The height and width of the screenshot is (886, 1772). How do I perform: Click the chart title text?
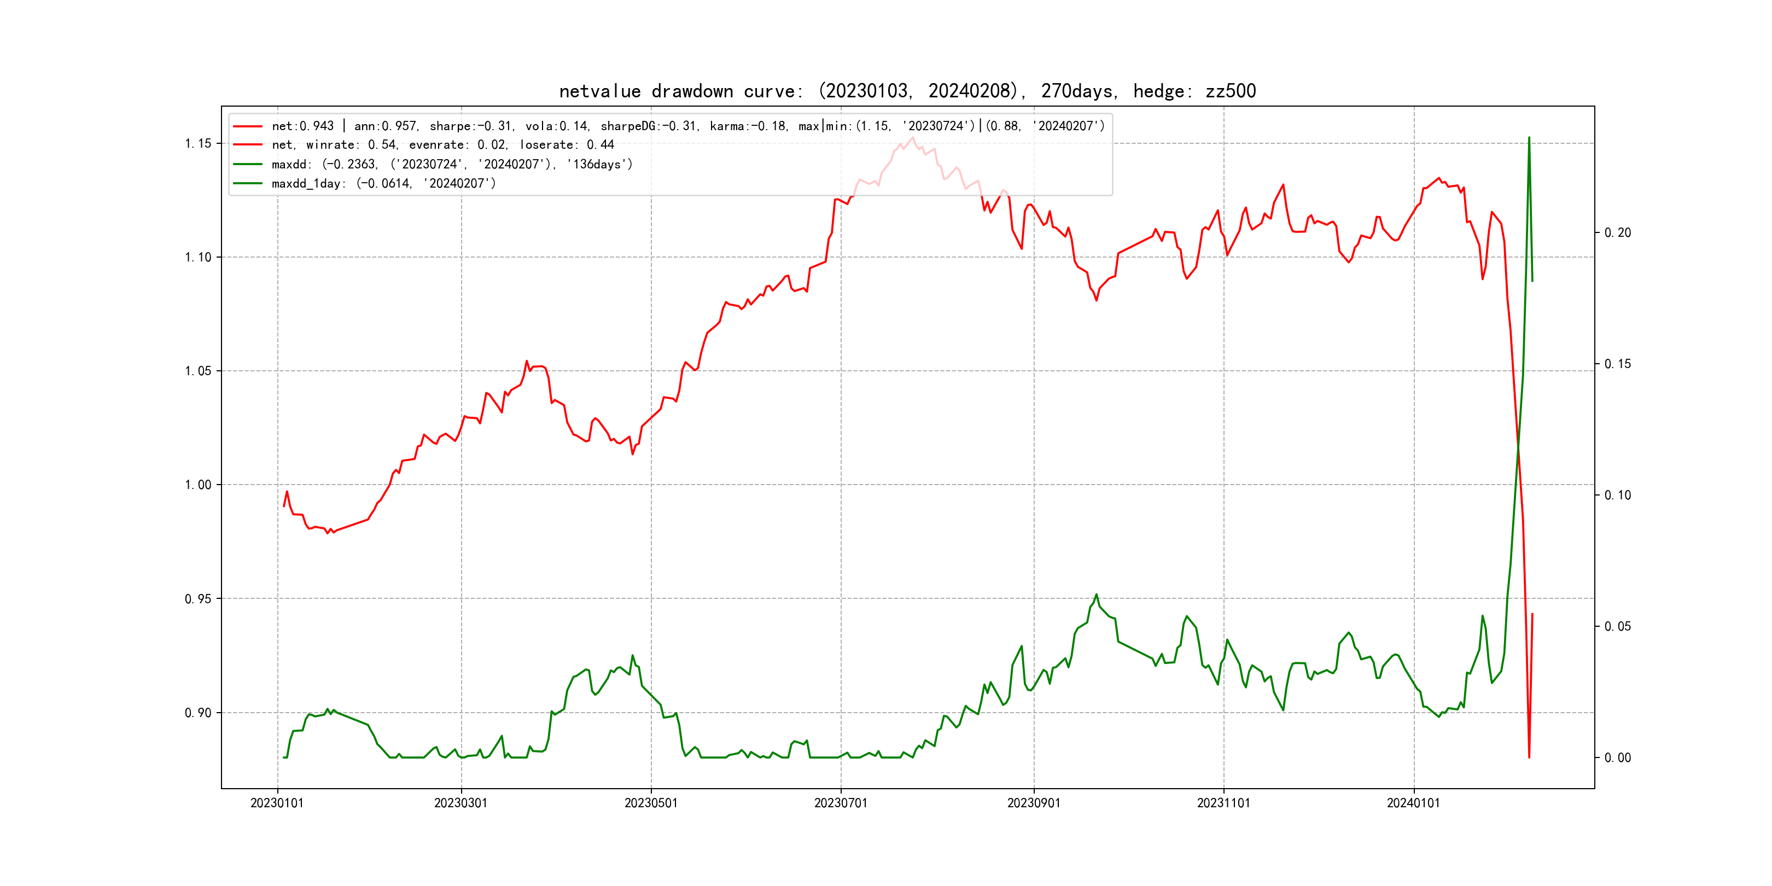907,91
